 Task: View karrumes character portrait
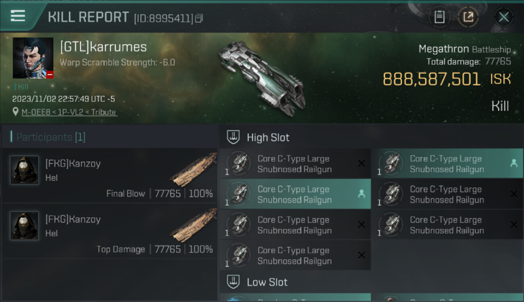(x=33, y=58)
